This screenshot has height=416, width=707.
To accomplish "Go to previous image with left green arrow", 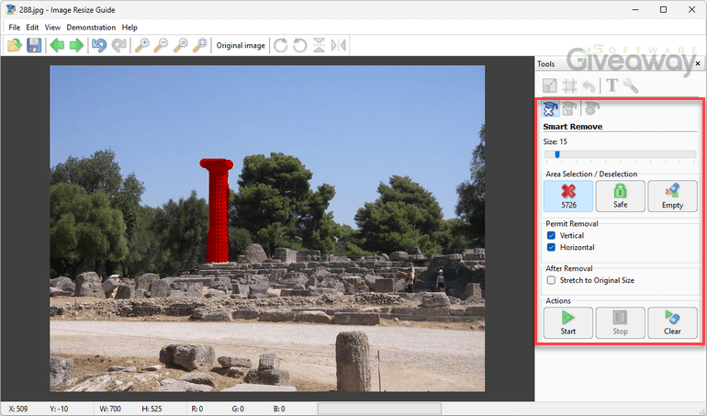I will pyautogui.click(x=58, y=45).
